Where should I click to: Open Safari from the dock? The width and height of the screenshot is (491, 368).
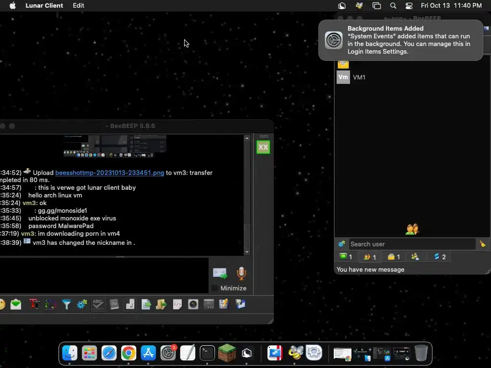pos(109,353)
